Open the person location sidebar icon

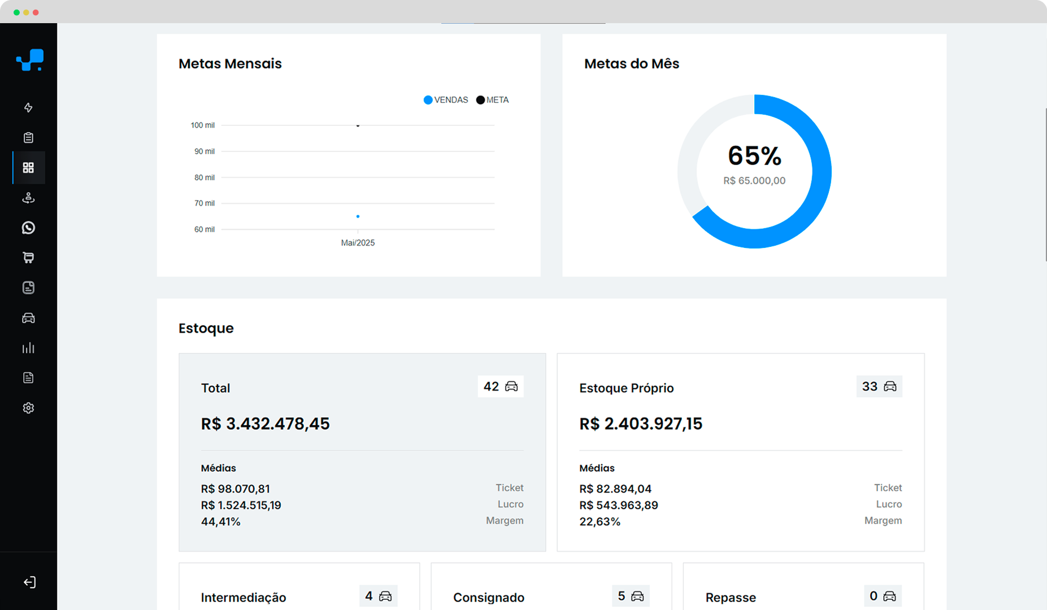coord(28,198)
